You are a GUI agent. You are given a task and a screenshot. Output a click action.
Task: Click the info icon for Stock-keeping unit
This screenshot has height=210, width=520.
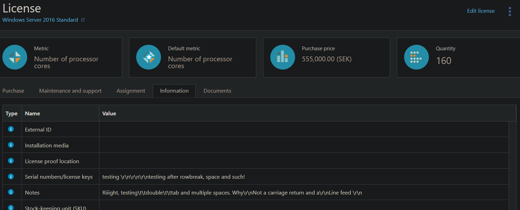click(x=10, y=207)
